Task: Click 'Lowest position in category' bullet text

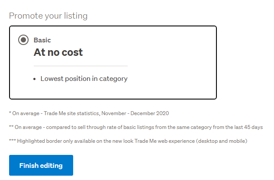Action: coord(84,79)
